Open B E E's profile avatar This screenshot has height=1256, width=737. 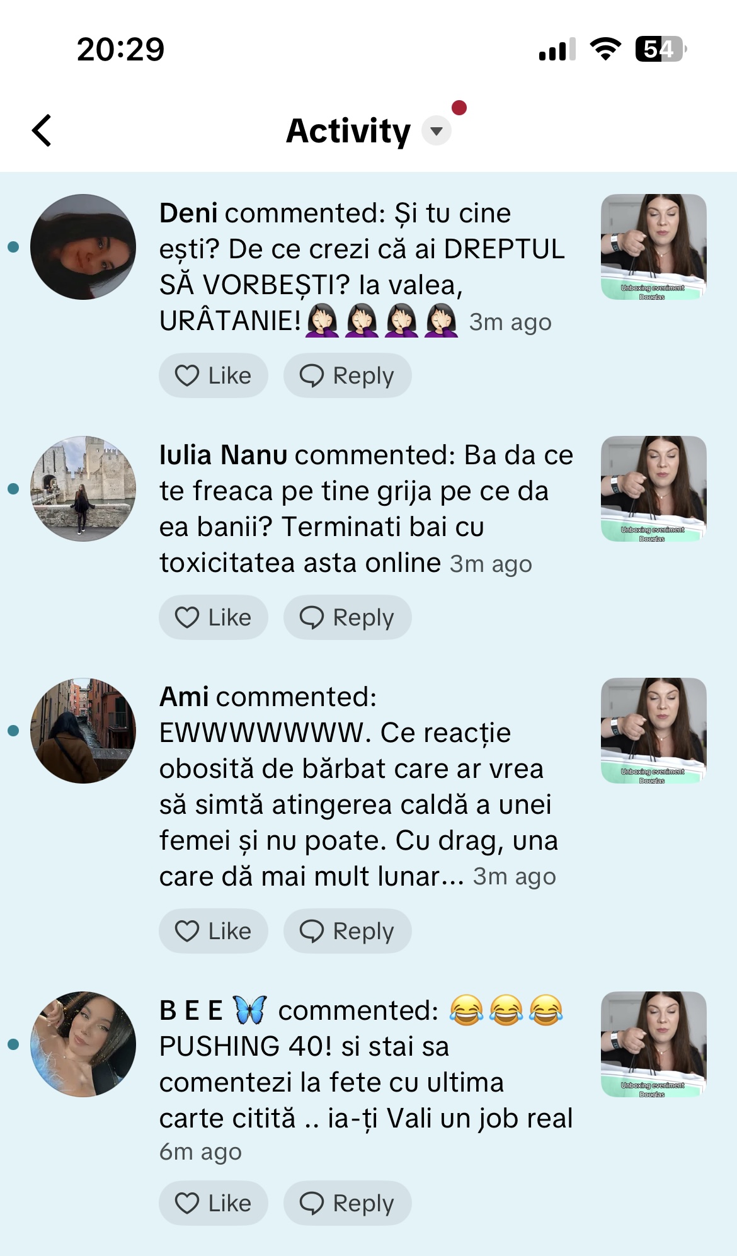point(83,1044)
